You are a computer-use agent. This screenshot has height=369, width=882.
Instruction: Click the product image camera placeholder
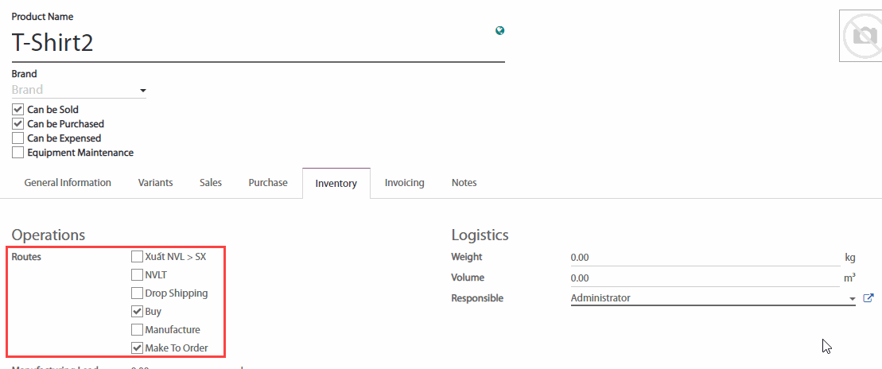861,36
